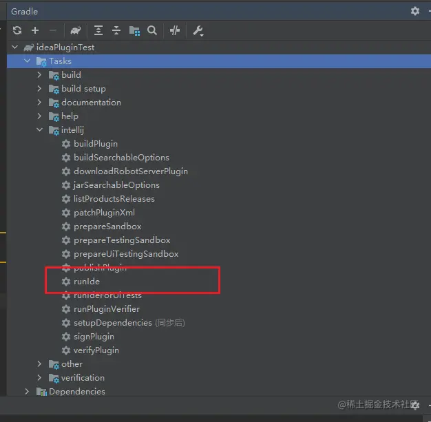431x422 pixels.
Task: Select the verification group label
Action: (83, 378)
